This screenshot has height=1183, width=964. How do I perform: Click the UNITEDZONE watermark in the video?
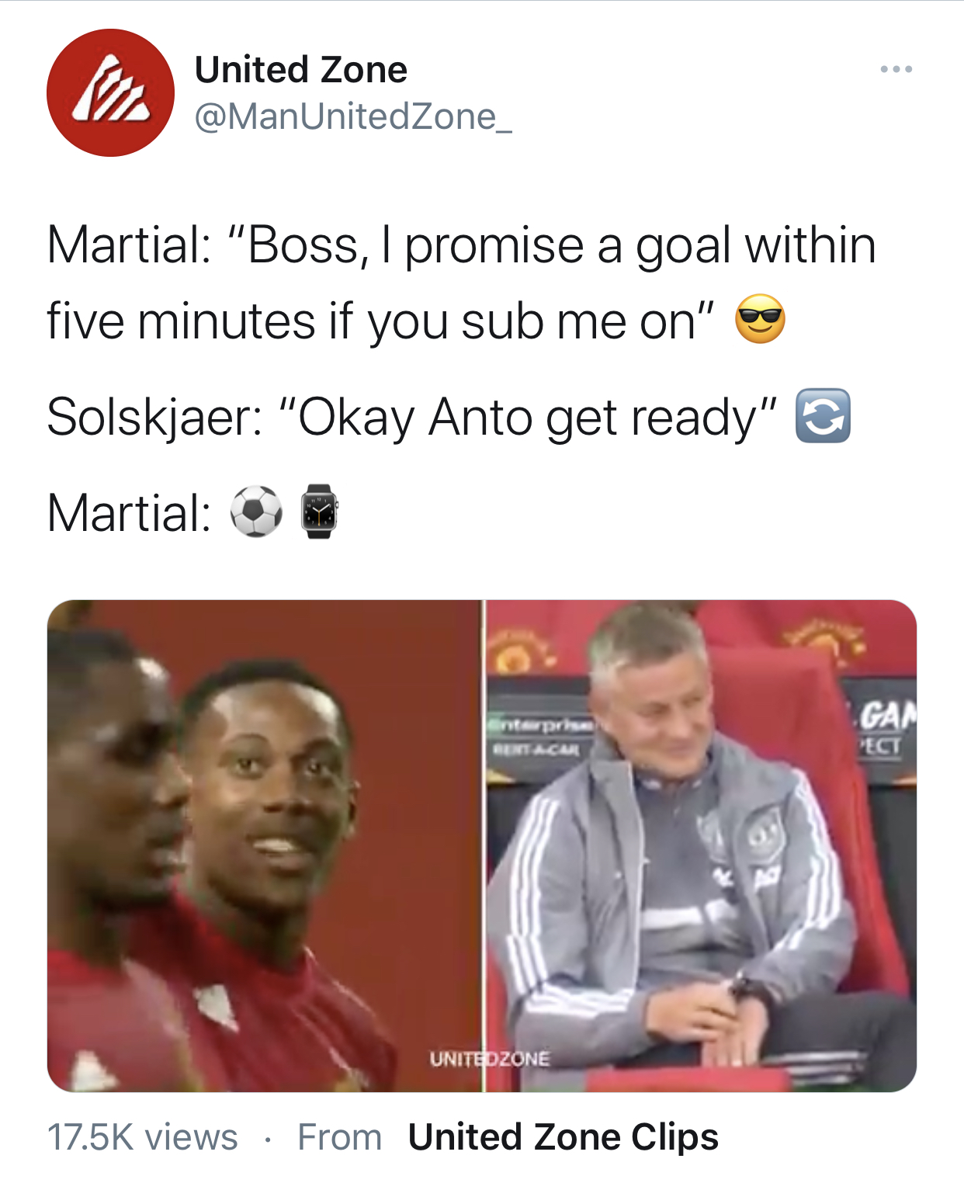[489, 1059]
